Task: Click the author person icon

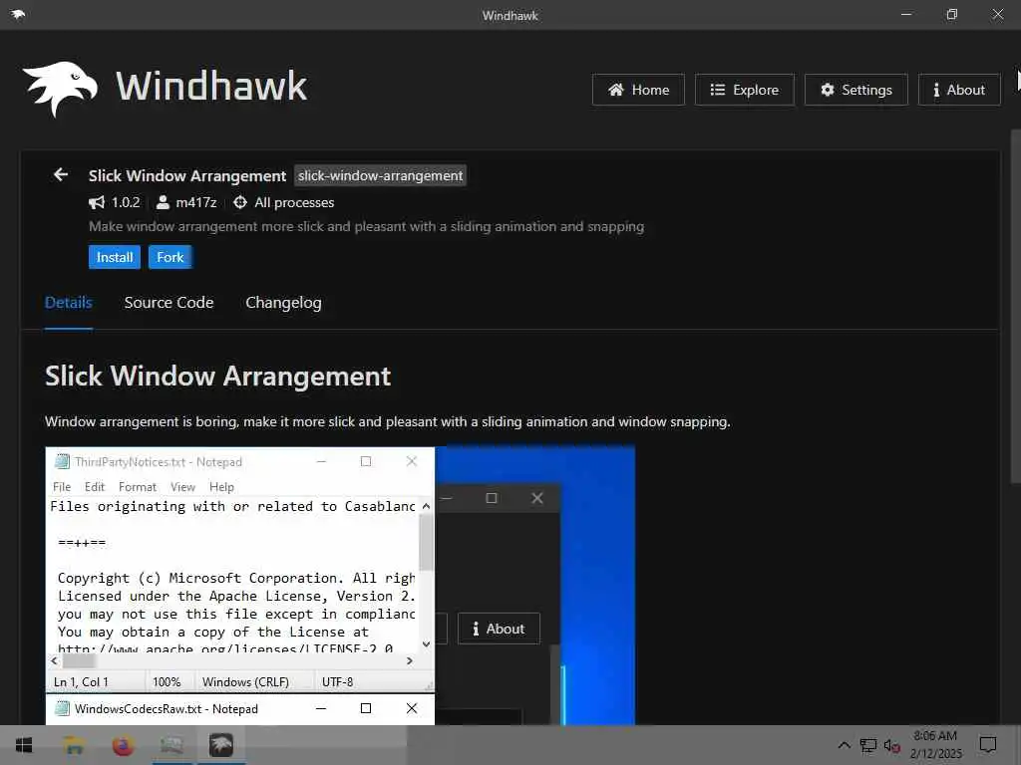Action: [x=163, y=202]
